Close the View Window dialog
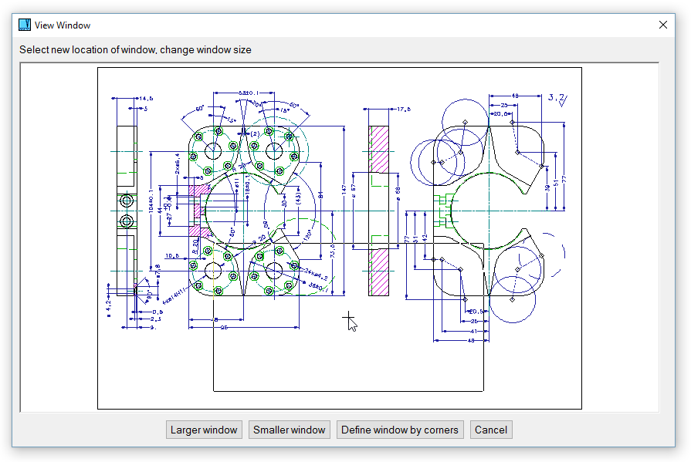Viewport: 691px width, 462px height. point(662,25)
